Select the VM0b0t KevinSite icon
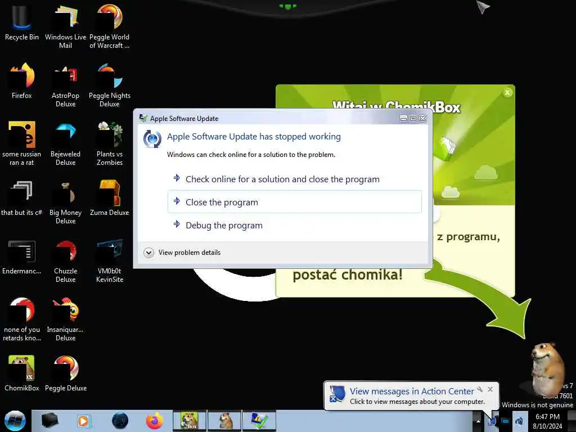 pyautogui.click(x=110, y=261)
